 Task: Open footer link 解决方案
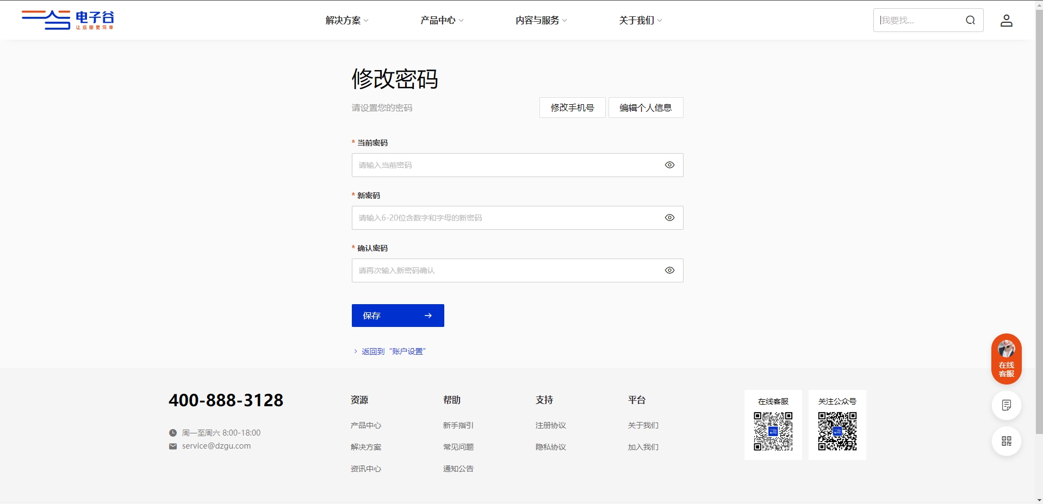(366, 447)
